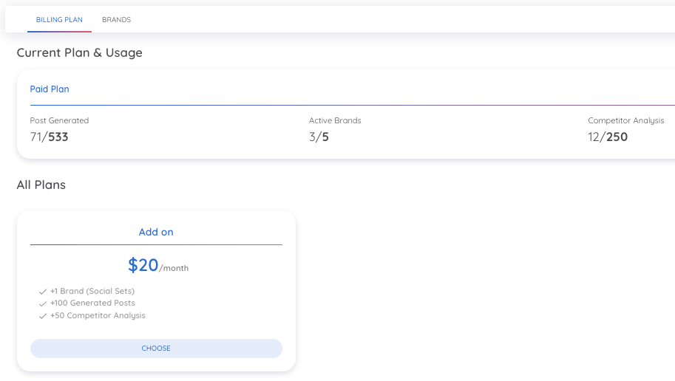
Task: Click the Competitor Analysis usage label
Action: [x=625, y=120]
